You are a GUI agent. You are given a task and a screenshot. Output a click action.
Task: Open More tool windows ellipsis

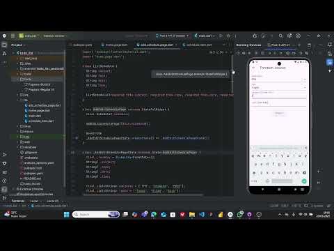(4, 62)
